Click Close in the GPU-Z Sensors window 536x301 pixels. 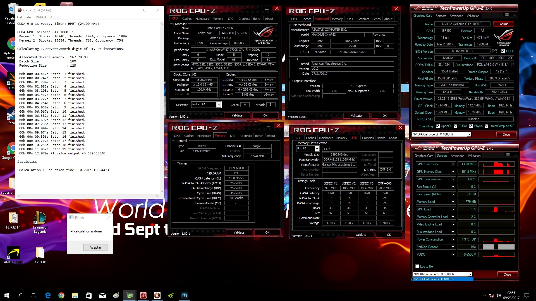507,275
